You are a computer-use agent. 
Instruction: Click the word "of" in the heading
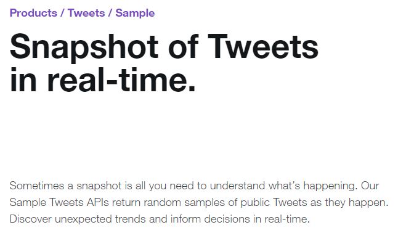183,46
